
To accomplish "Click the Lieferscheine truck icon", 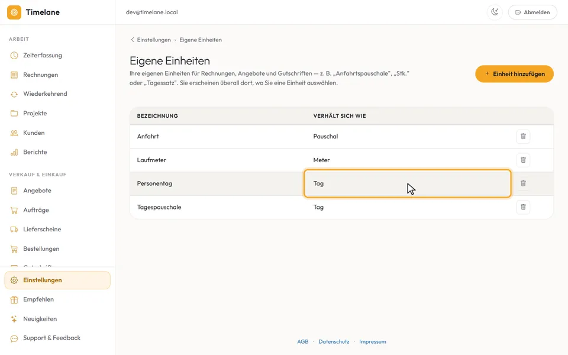I will pyautogui.click(x=14, y=230).
